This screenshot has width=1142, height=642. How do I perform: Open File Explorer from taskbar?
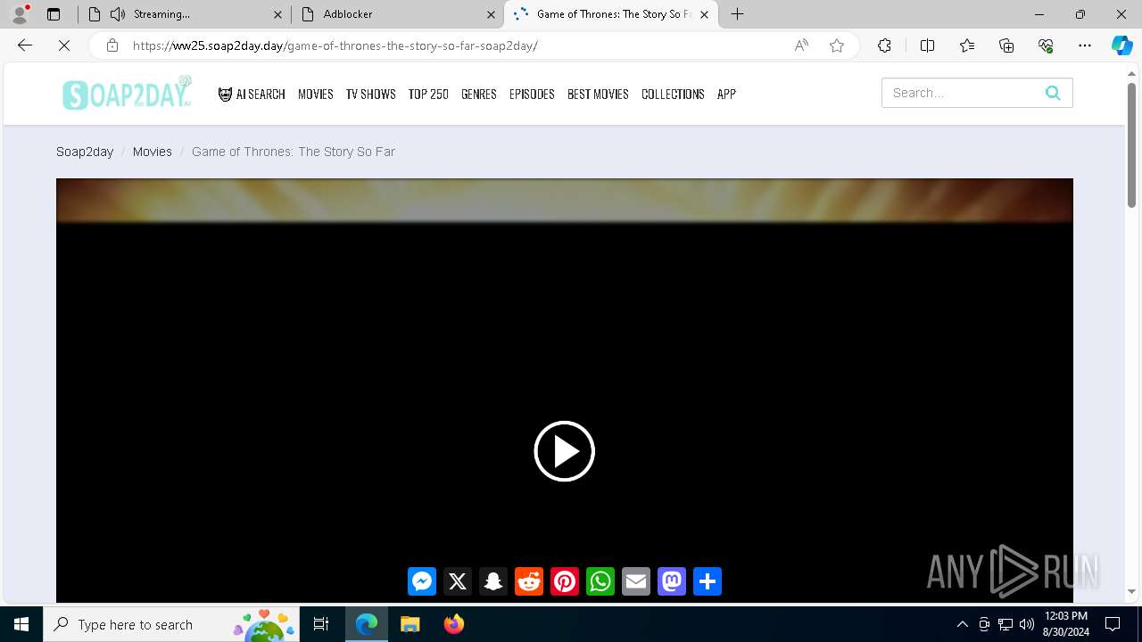410,624
